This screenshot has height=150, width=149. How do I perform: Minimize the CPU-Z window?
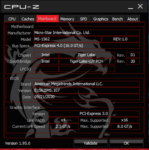click(130, 7)
